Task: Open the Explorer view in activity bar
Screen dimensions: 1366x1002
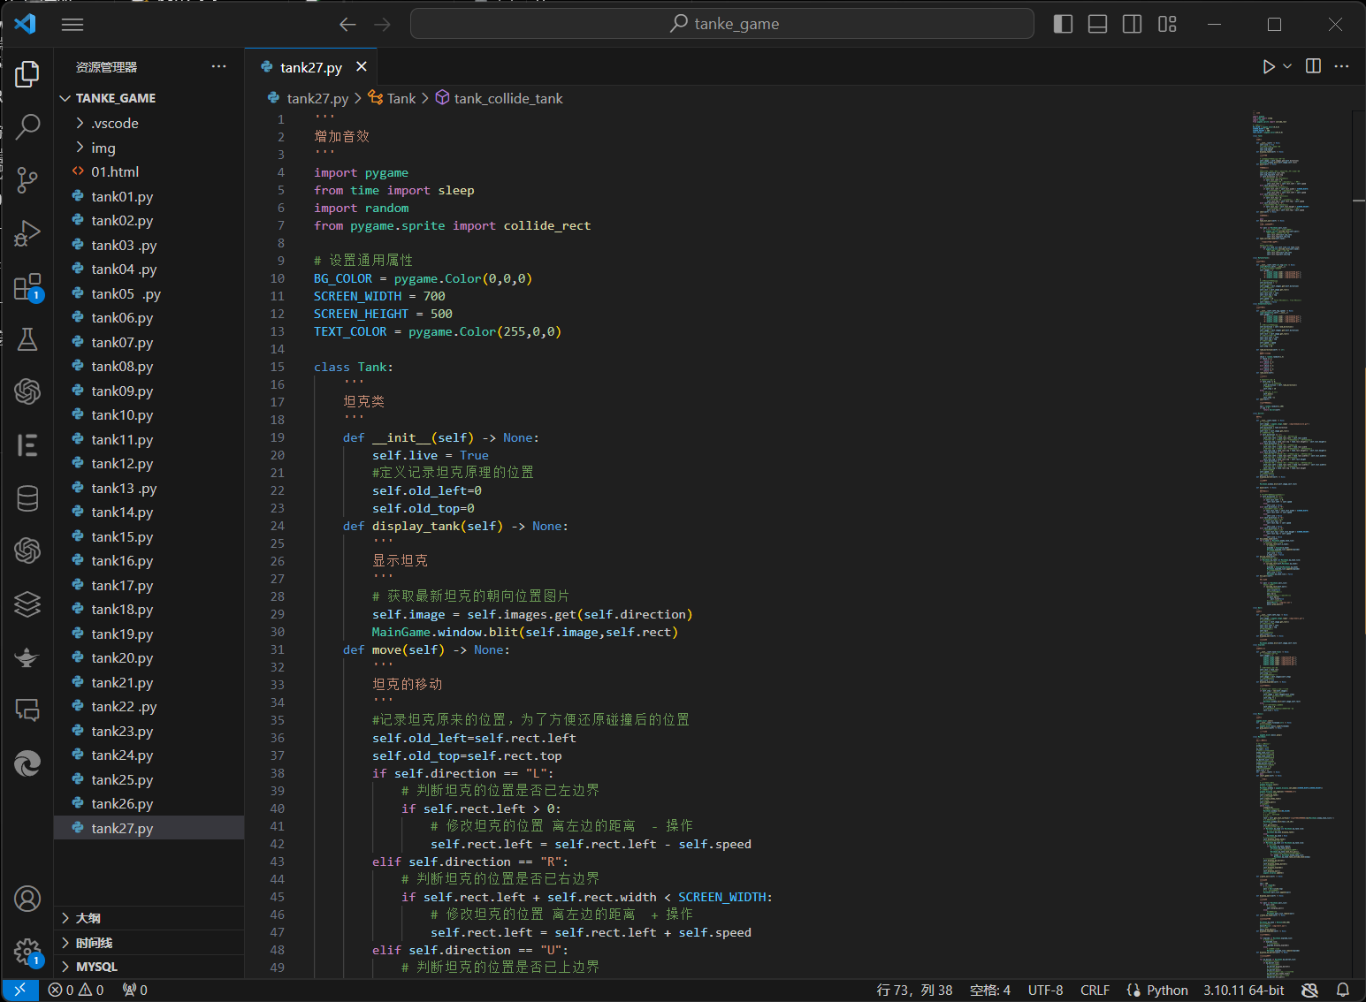Action: (27, 74)
